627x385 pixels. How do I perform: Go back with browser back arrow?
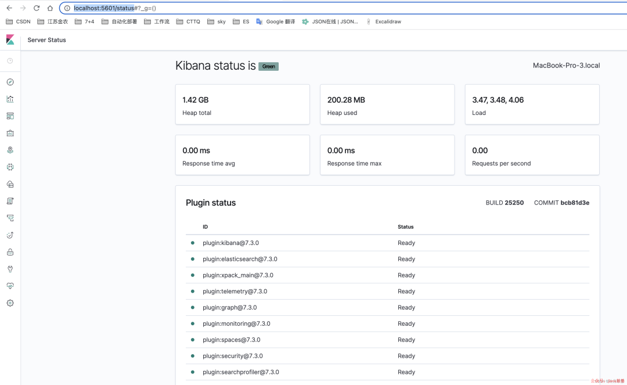pos(9,8)
